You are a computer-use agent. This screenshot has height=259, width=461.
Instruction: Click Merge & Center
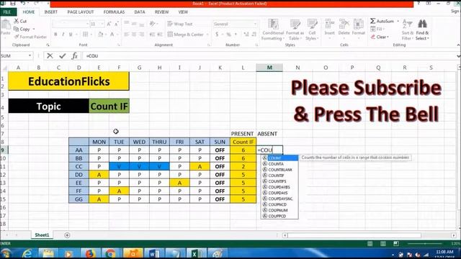point(186,35)
